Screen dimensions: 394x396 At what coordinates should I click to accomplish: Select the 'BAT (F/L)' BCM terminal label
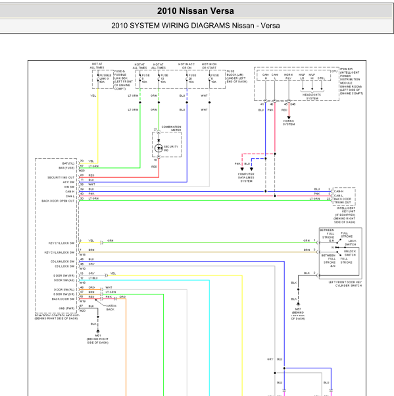click(68, 163)
